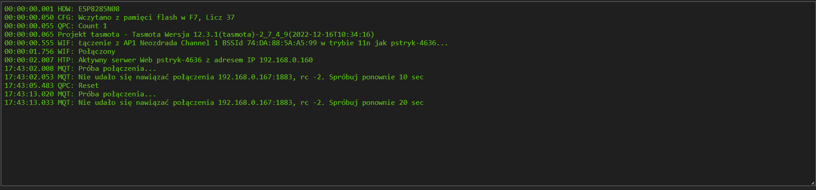Click the build date 2022-12-16T10:34:16 text
Image resolution: width=816 pixels, height=190 pixels.
click(x=331, y=34)
